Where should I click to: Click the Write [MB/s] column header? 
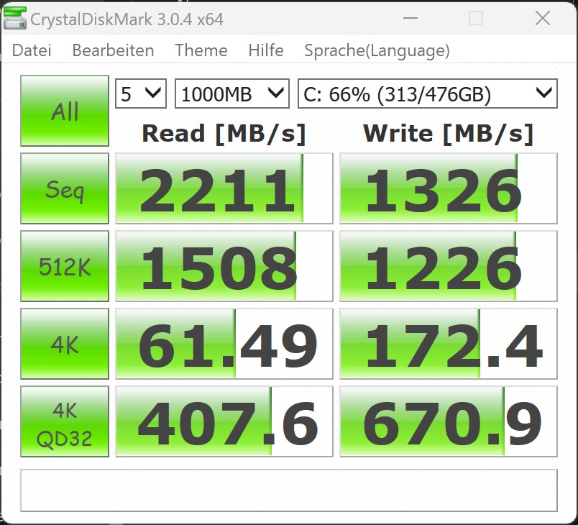coord(449,134)
